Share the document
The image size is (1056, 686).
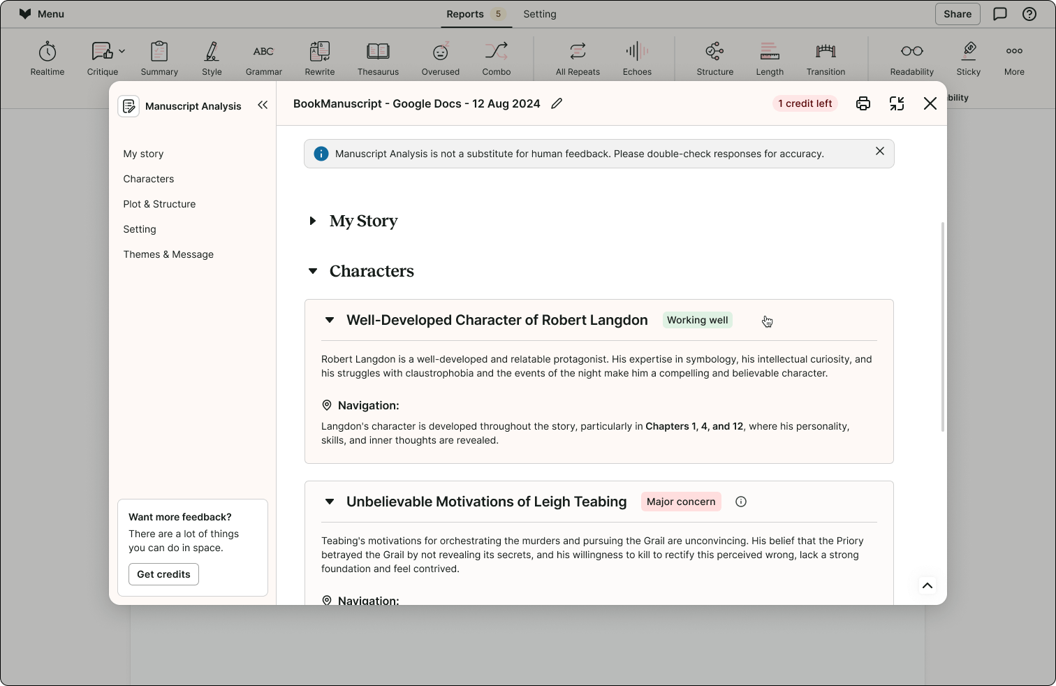click(x=958, y=14)
